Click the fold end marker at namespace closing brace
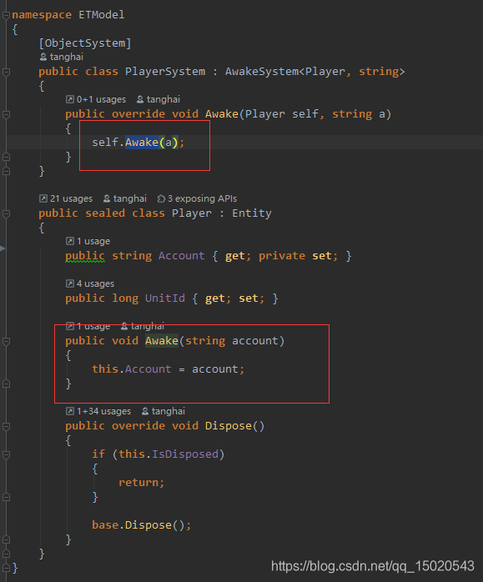Viewport: 483px width, 582px height. pos(6,568)
